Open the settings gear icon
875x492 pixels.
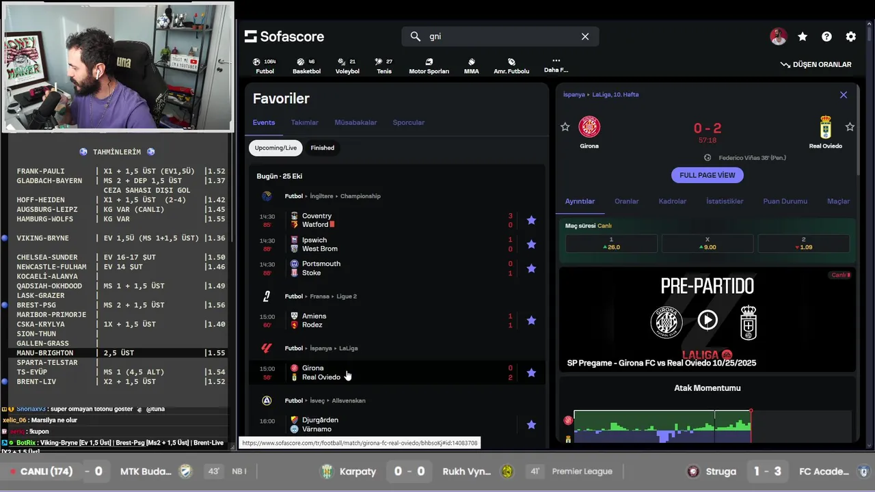click(850, 37)
